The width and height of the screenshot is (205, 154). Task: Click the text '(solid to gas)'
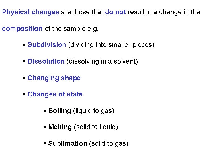(109, 144)
